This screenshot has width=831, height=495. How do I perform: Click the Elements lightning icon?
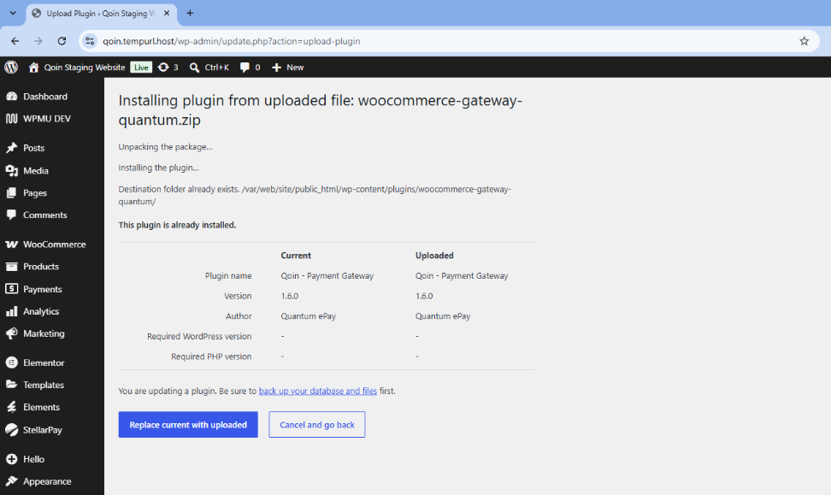(x=12, y=407)
